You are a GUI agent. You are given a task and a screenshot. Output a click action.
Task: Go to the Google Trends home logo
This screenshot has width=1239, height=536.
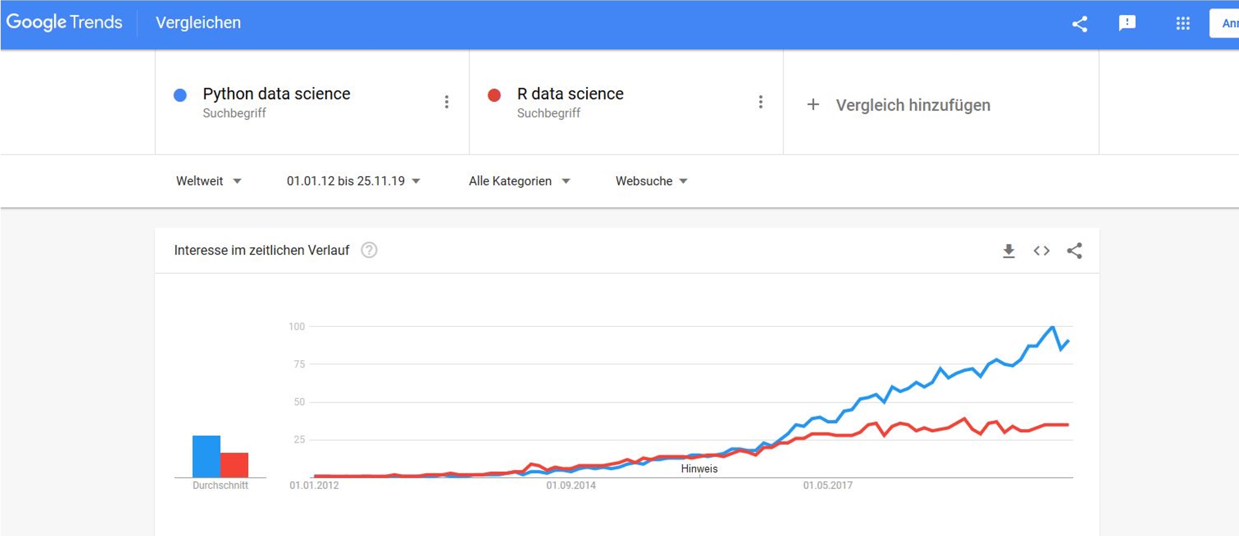[64, 22]
